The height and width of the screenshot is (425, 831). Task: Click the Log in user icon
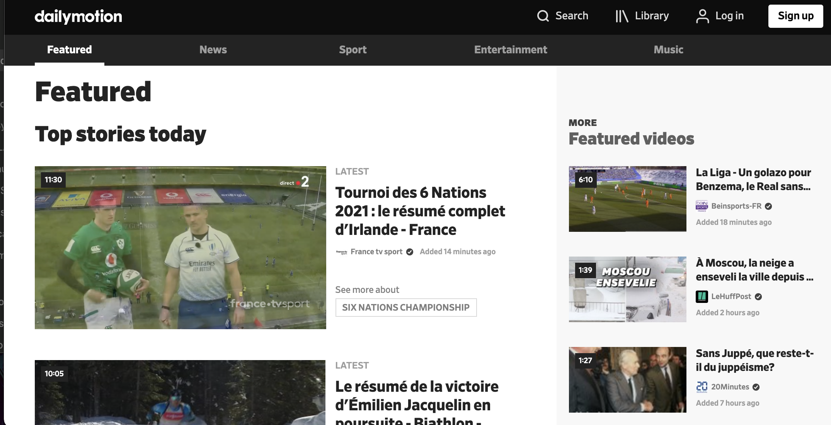pyautogui.click(x=702, y=16)
